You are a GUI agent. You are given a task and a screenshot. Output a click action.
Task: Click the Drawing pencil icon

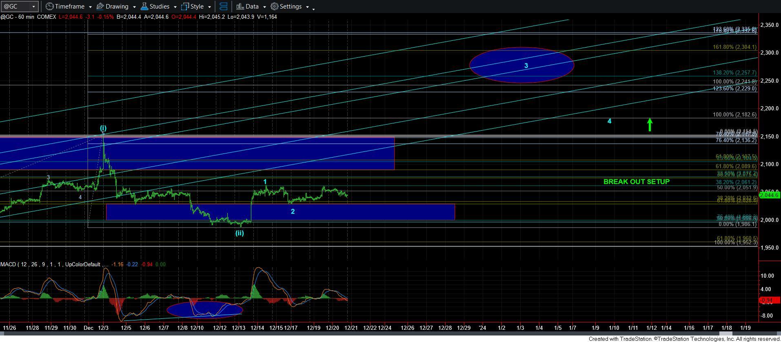click(x=100, y=7)
